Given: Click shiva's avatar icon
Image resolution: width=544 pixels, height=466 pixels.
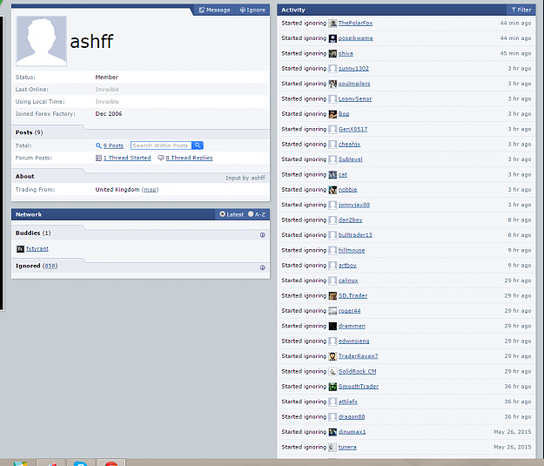Looking at the screenshot, I should 332,53.
